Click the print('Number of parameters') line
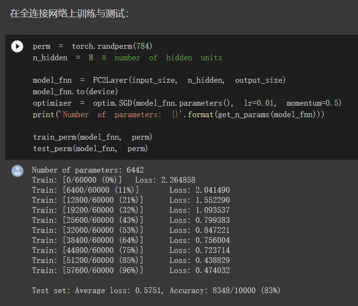Image resolution: width=358 pixels, height=306 pixels. pyautogui.click(x=178, y=114)
